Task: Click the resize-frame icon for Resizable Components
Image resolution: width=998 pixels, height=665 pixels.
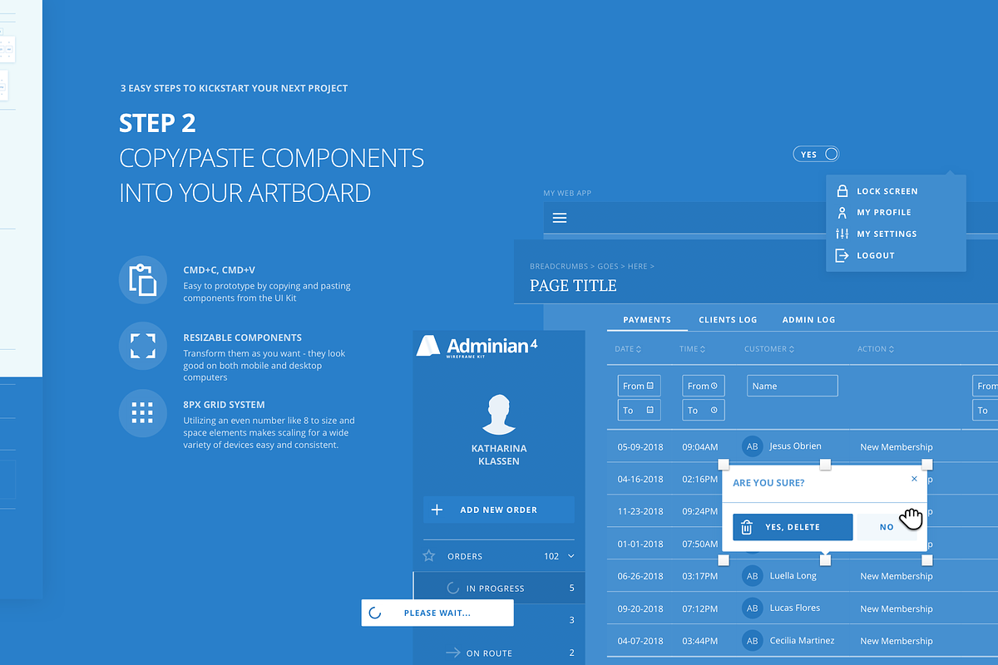Action: click(143, 346)
